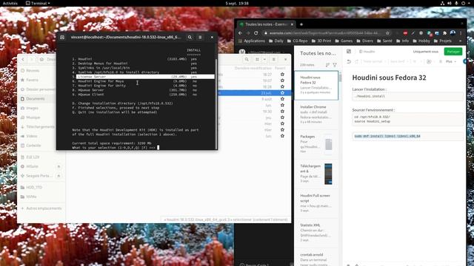
Task: Toggle favorite star for the 9 août row
Action: click(282, 99)
